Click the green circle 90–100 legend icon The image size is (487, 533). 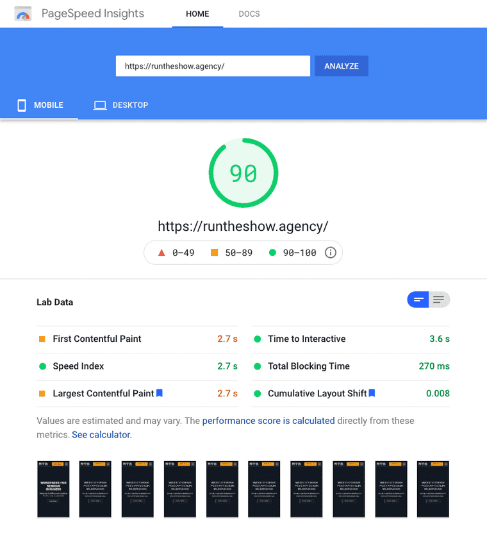272,253
